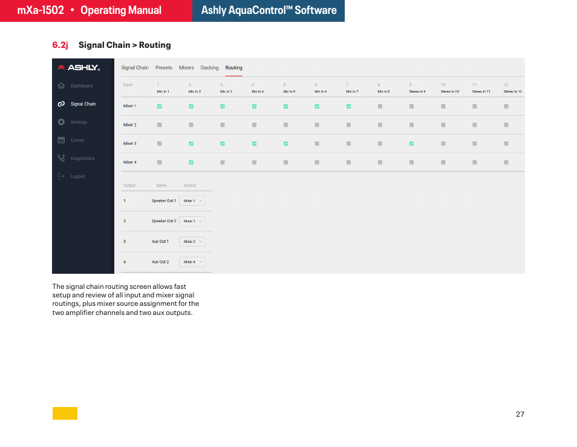Switch to the Signal Chain tab

(135, 68)
